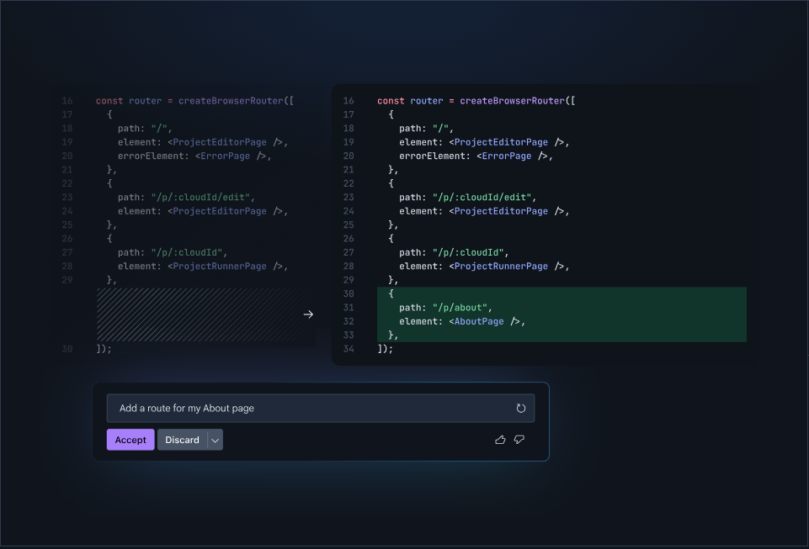Click ProjectRunnerPage in the right pane

click(501, 267)
